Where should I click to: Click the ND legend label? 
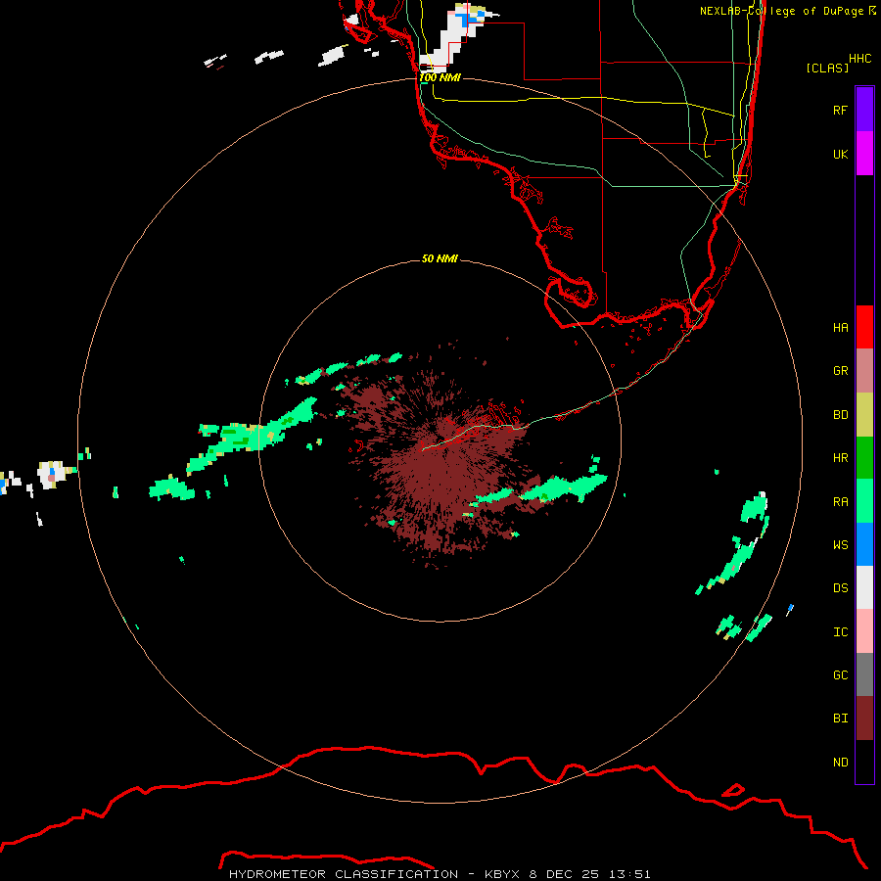[x=840, y=763]
